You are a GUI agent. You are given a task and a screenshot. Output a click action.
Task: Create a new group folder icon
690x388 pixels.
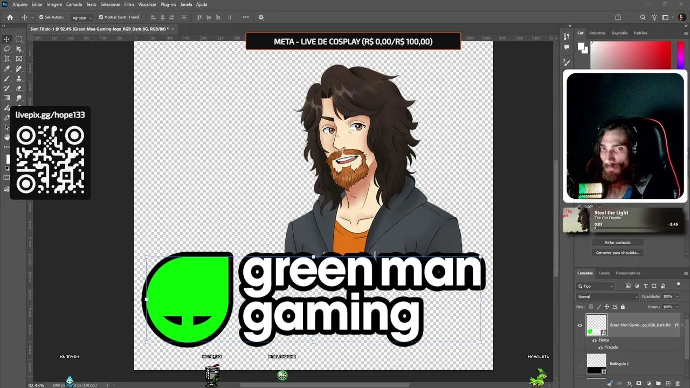658,384
